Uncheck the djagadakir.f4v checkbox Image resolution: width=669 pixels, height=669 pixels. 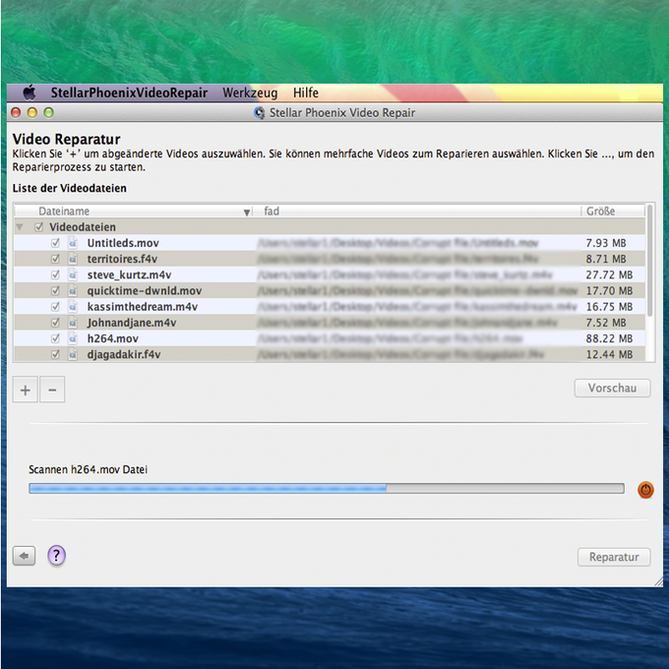click(55, 354)
